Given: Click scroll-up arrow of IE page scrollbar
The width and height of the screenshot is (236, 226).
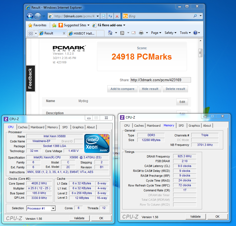Looking at the screenshot, I should pyautogui.click(x=200, y=41).
